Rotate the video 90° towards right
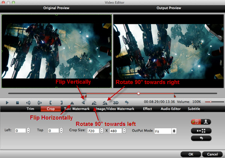The image size is (225, 158). 105,103
